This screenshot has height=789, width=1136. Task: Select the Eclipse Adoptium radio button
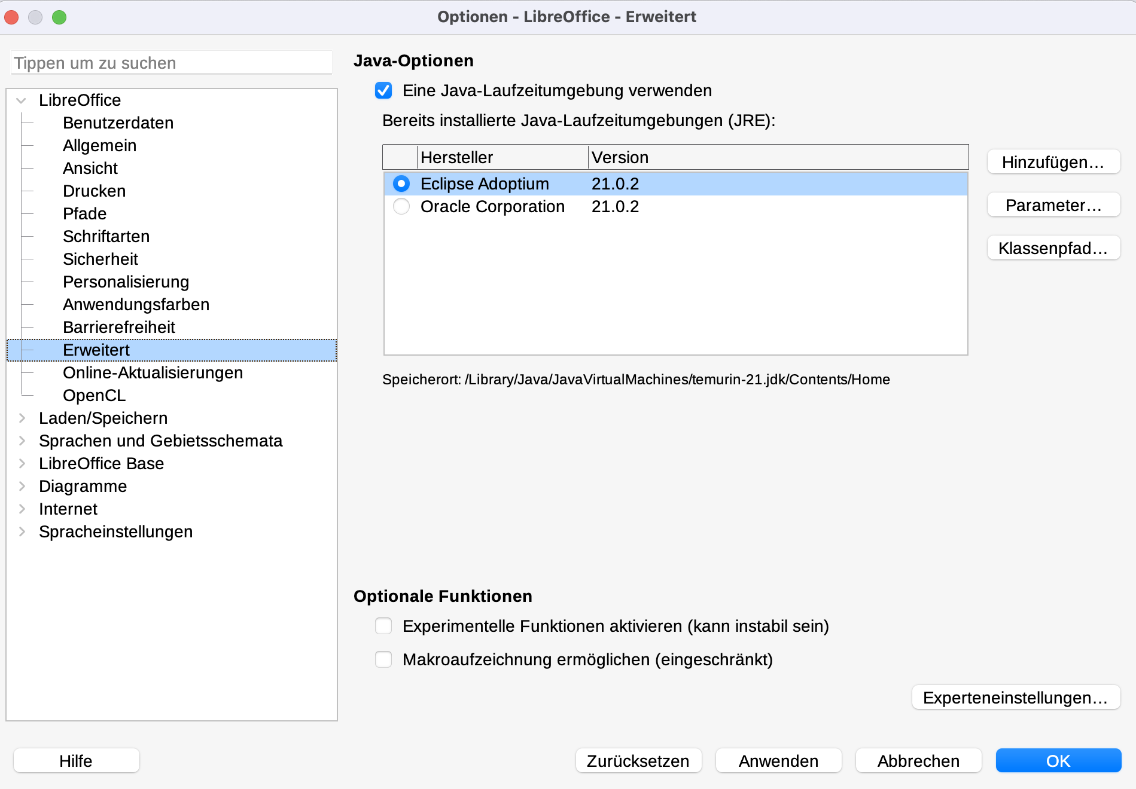[401, 184]
